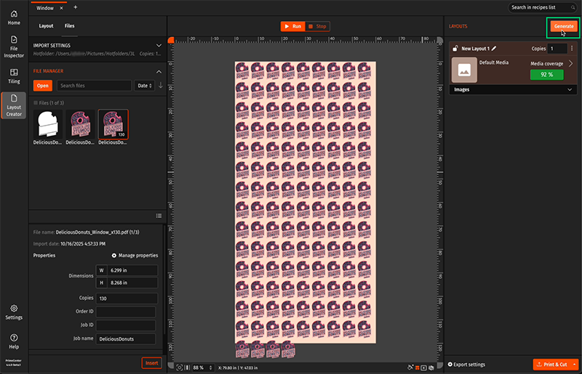Expand the Import Settings section

click(x=159, y=46)
